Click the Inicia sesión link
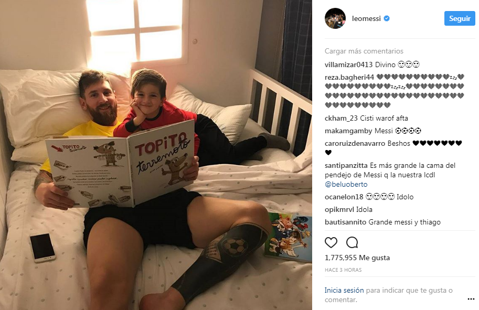 tap(344, 290)
